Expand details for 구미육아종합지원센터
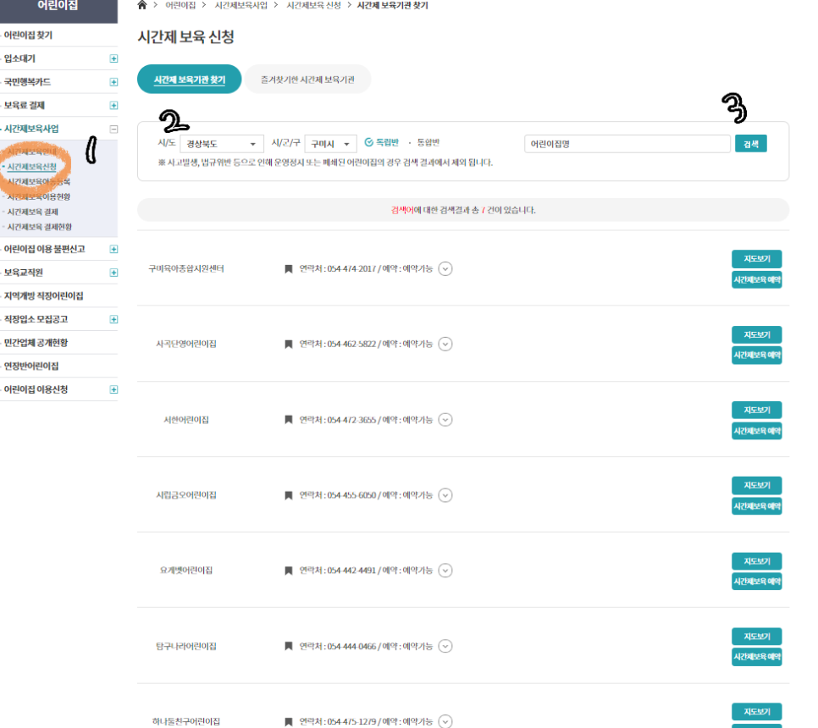The height and width of the screenshot is (728, 818). pos(445,269)
